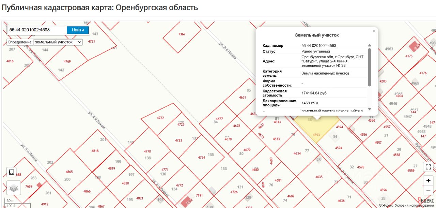Click the popup vertical scrollbar thumb
The height and width of the screenshot is (208, 436).
tap(370, 67)
